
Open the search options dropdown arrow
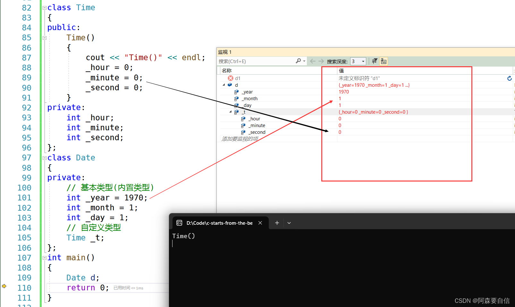pos(304,61)
